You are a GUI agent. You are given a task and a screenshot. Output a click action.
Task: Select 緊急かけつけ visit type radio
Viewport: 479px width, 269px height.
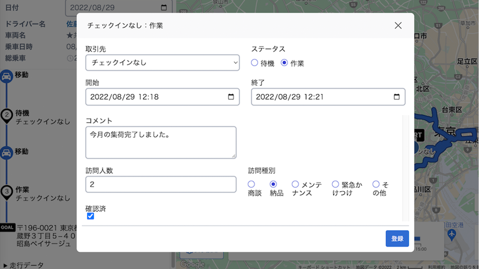click(x=335, y=184)
